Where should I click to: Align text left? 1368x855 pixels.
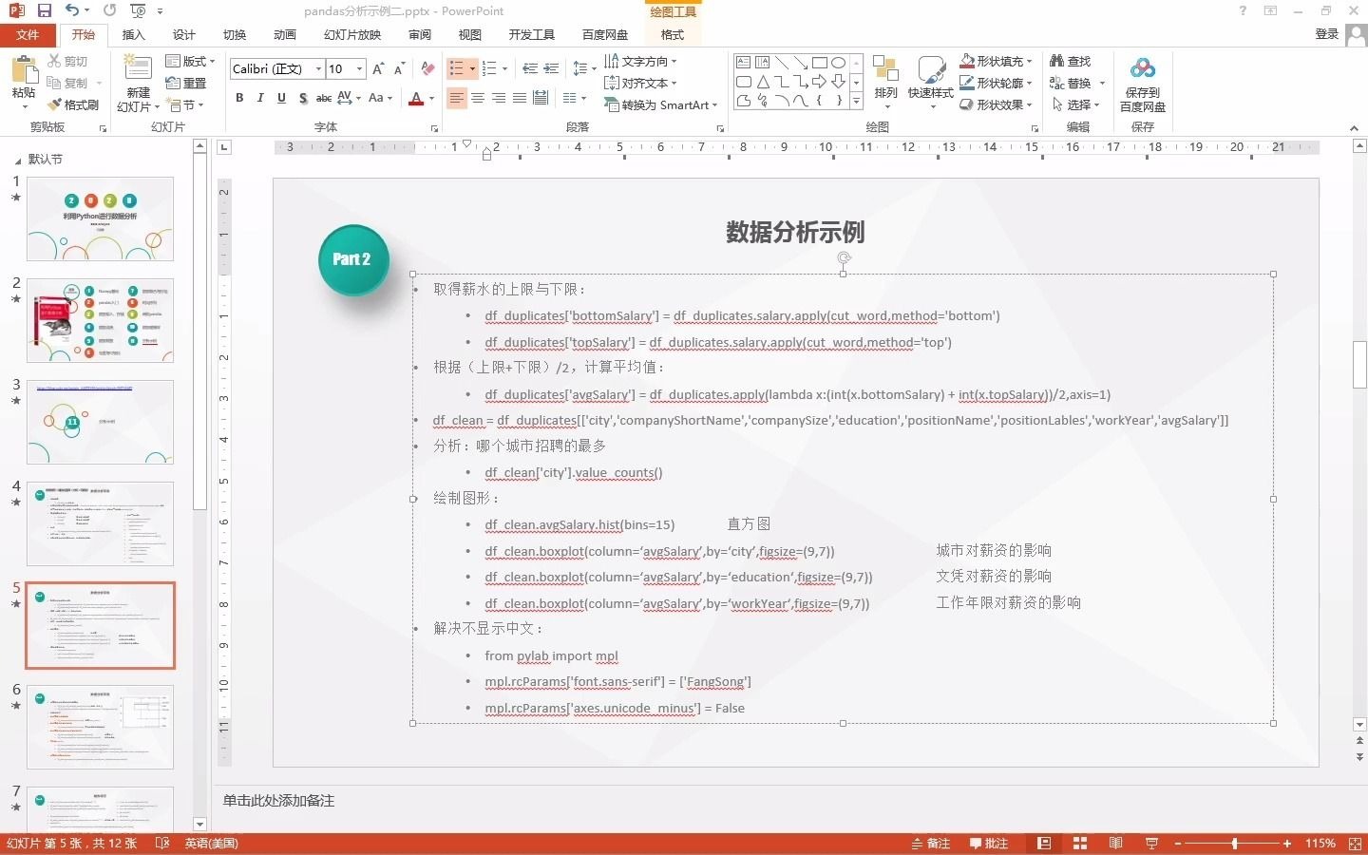(x=457, y=98)
